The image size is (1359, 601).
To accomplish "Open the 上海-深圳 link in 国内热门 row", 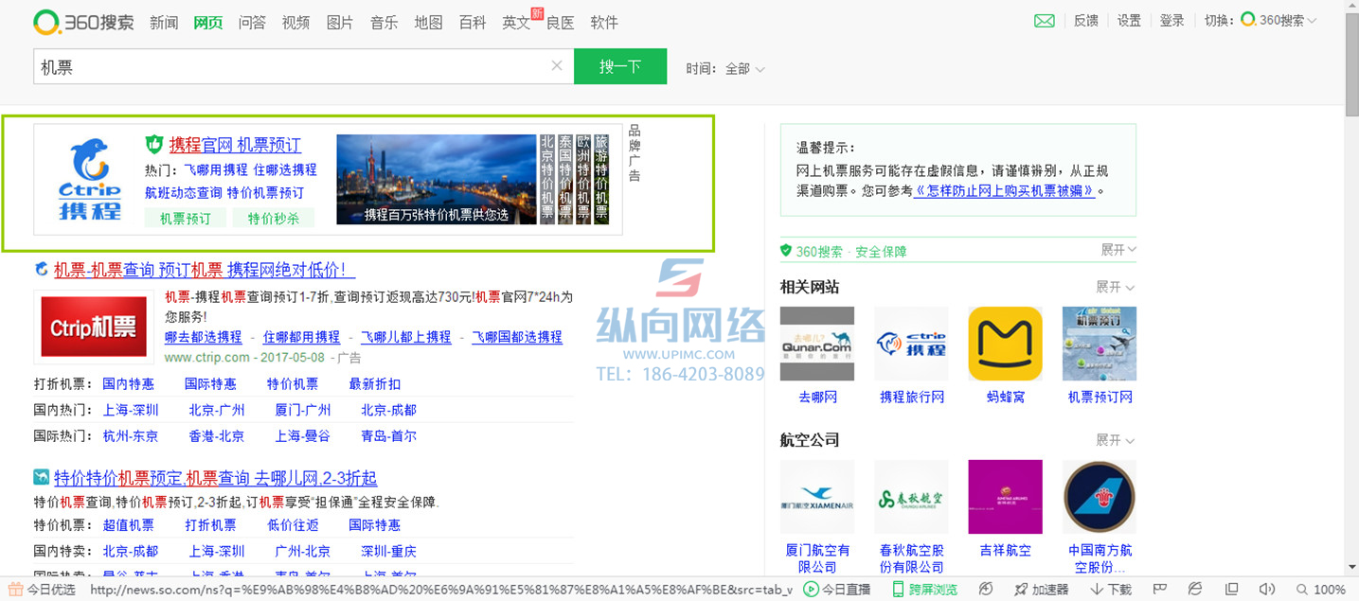I will click(131, 410).
